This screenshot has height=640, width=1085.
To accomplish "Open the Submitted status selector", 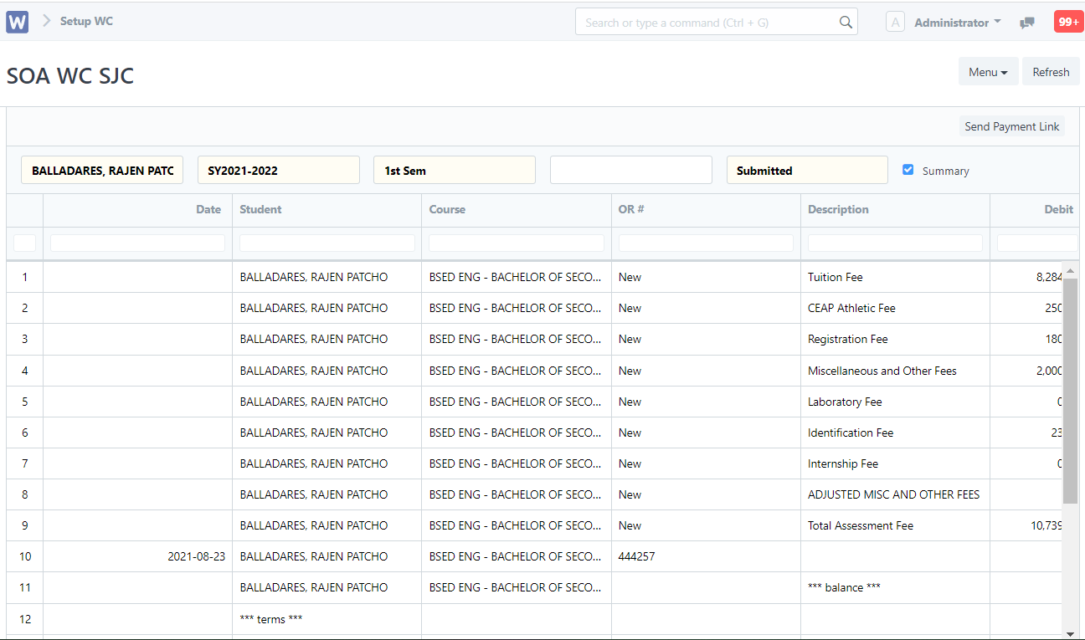I will pos(806,169).
